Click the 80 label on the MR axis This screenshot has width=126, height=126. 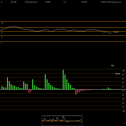[123, 75]
